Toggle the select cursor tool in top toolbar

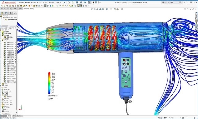[89, 2]
